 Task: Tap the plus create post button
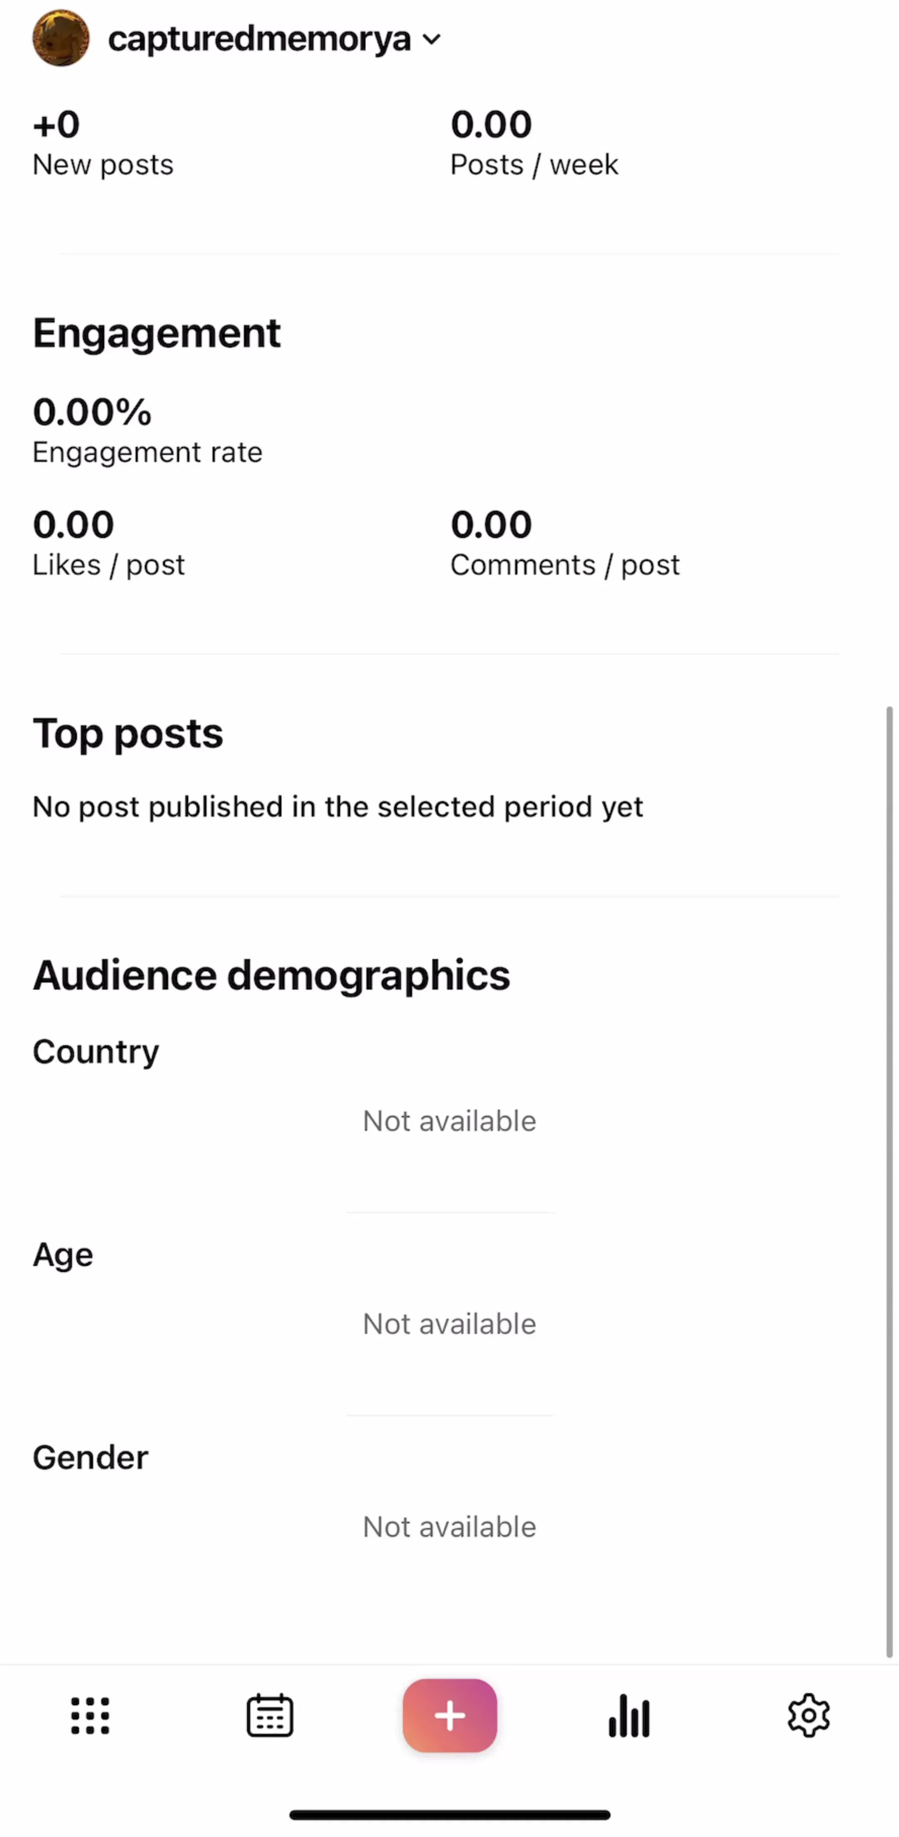coord(450,1715)
